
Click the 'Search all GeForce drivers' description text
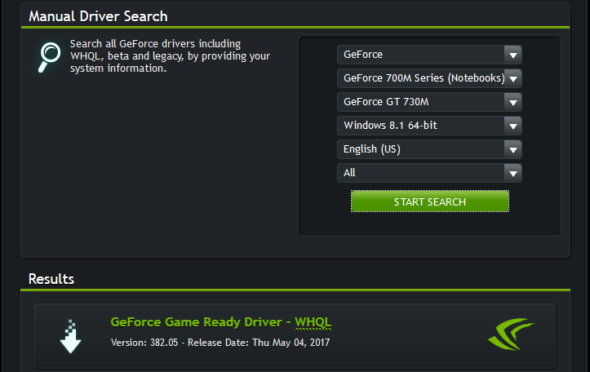[170, 56]
